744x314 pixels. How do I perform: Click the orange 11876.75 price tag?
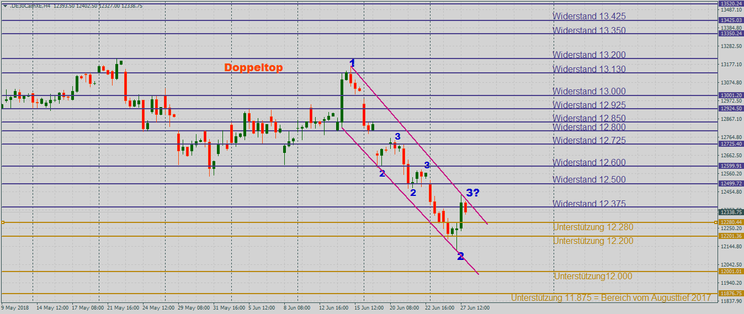(731, 294)
